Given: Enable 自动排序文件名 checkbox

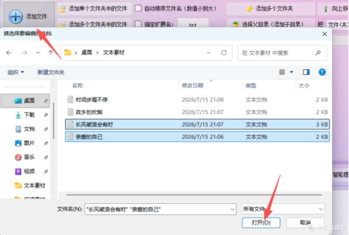Looking at the screenshot, I should [138, 8].
